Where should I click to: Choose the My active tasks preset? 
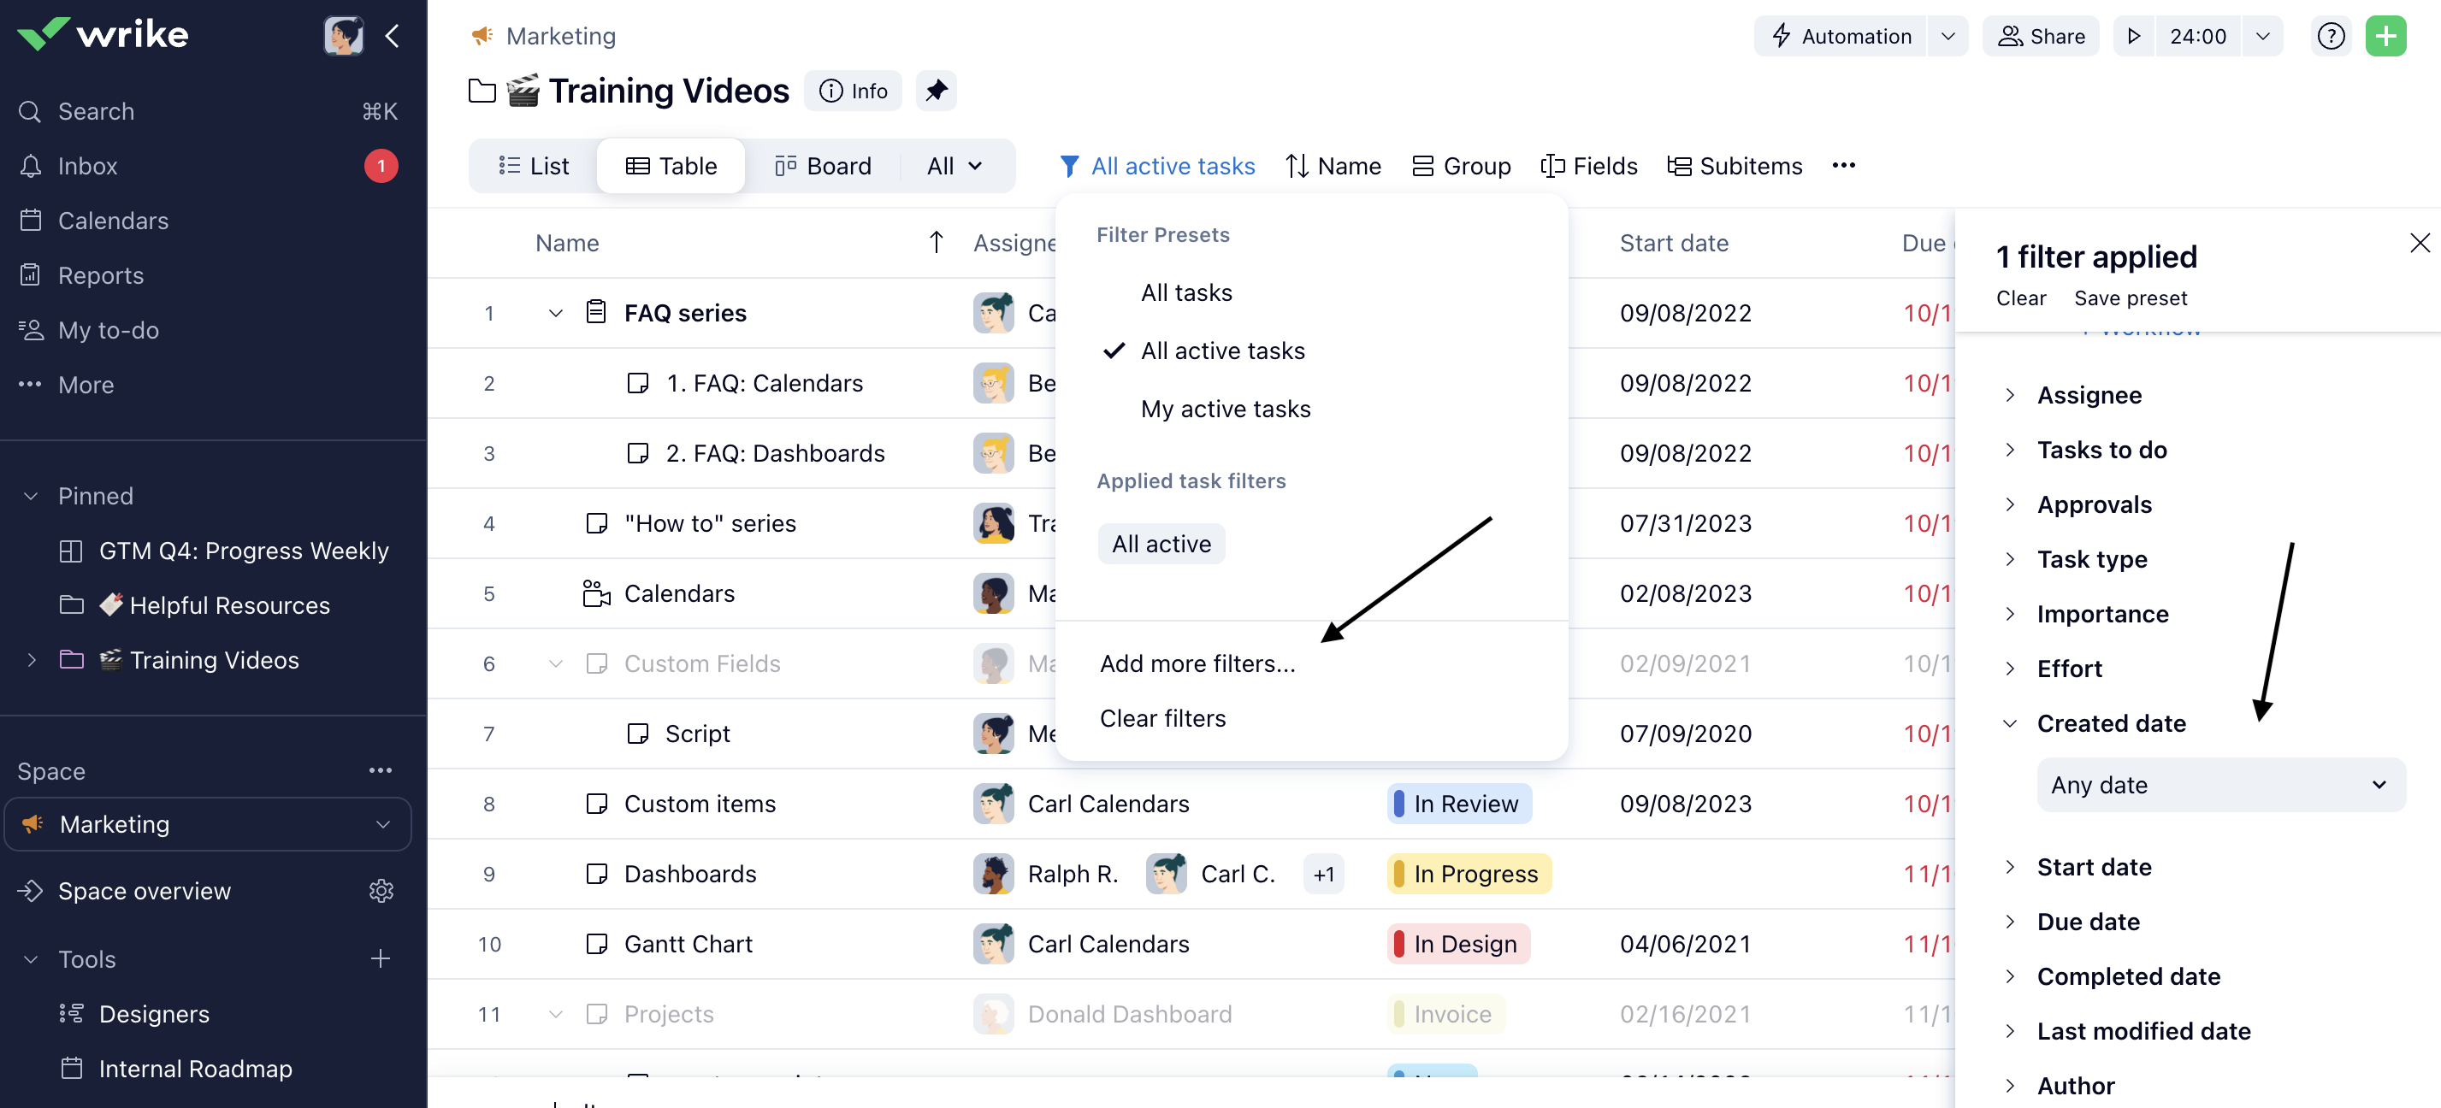click(x=1226, y=410)
